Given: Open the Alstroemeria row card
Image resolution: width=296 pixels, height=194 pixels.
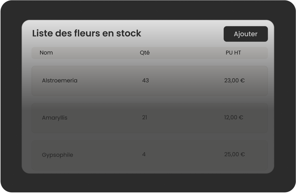Looking at the screenshot, I should [149, 81].
